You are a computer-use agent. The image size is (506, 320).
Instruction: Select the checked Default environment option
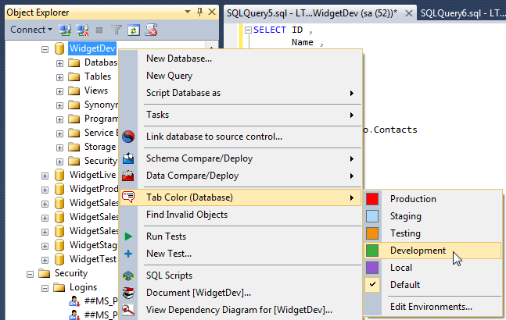(404, 285)
